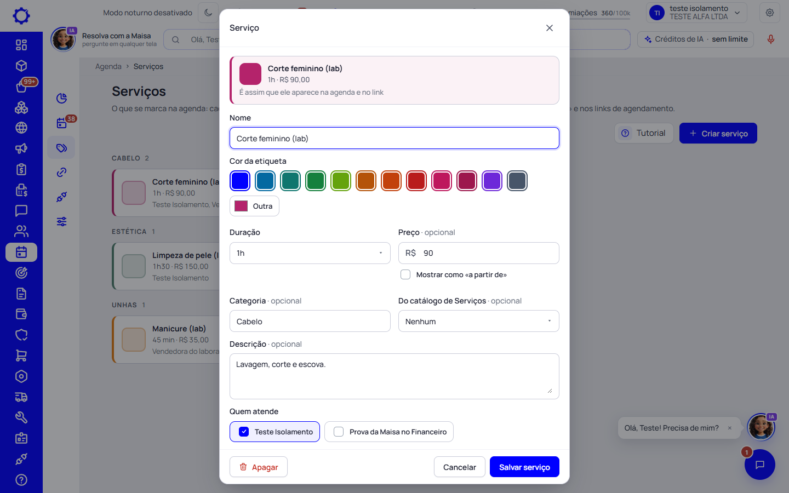Image resolution: width=789 pixels, height=493 pixels.
Task: Click the Salvar serviço button
Action: point(524,467)
